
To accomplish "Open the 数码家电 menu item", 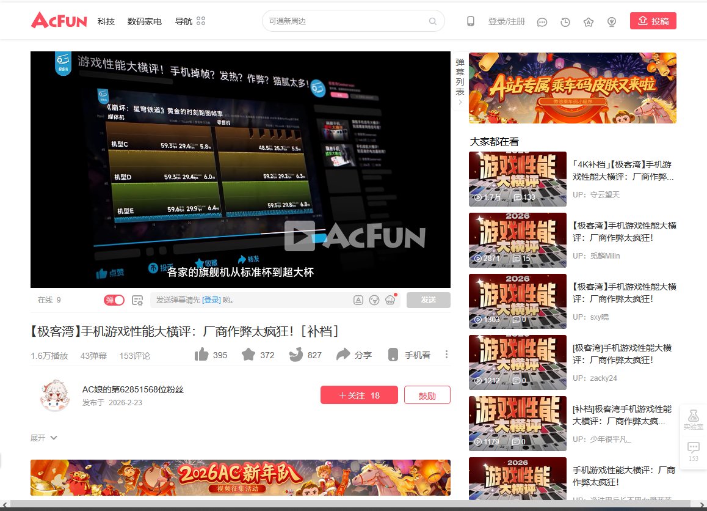I will coord(144,21).
